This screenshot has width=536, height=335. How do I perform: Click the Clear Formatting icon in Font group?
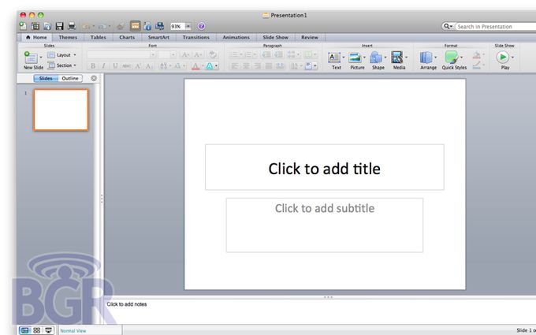213,54
